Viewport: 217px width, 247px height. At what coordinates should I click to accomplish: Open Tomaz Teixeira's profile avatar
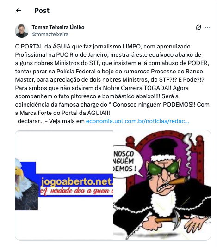pos(22,31)
